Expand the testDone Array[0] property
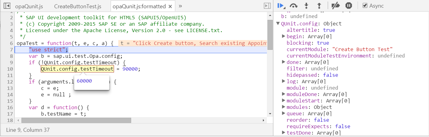The image size is (429, 137). coord(283,133)
